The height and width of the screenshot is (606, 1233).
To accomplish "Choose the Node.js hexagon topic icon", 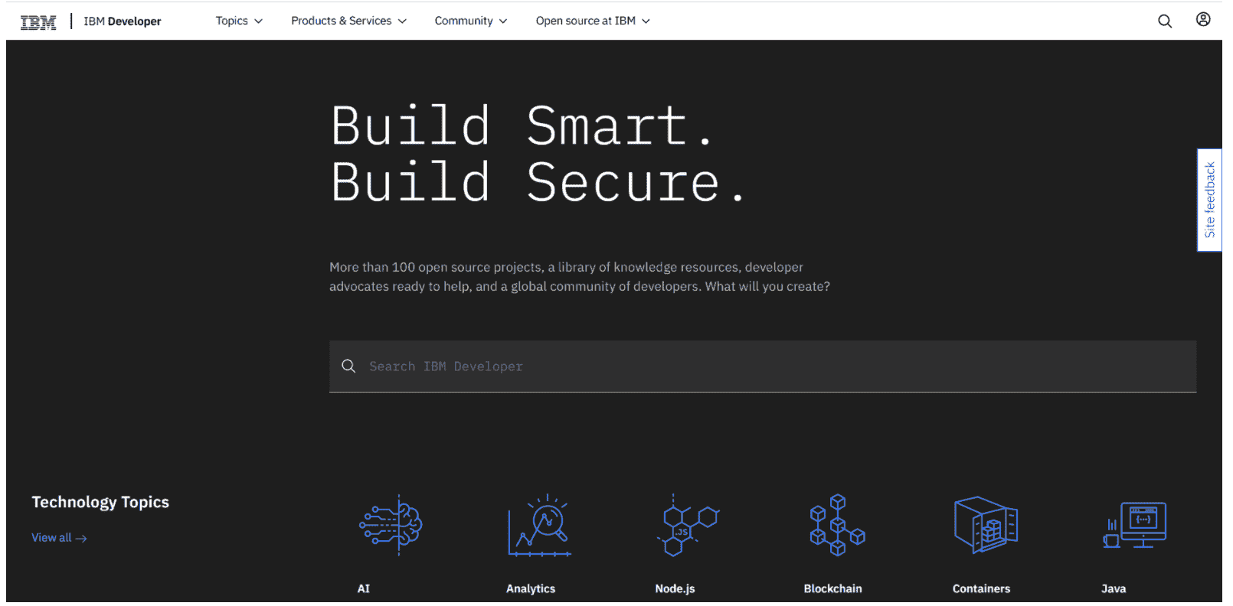I will [x=687, y=525].
